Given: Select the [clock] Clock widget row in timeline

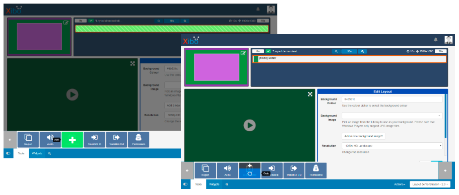Looking at the screenshot, I should coord(349,59).
